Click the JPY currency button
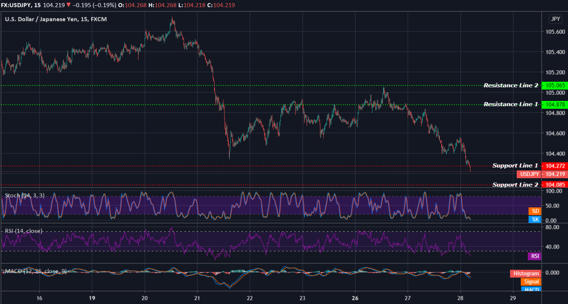The image size is (568, 304). tap(555, 19)
